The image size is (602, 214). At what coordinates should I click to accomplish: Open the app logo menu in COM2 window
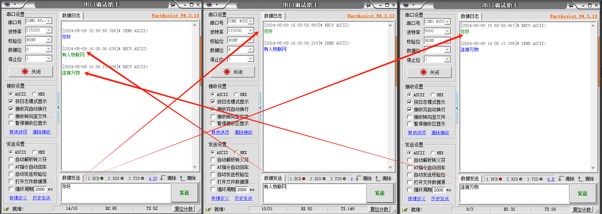[x=209, y=4]
